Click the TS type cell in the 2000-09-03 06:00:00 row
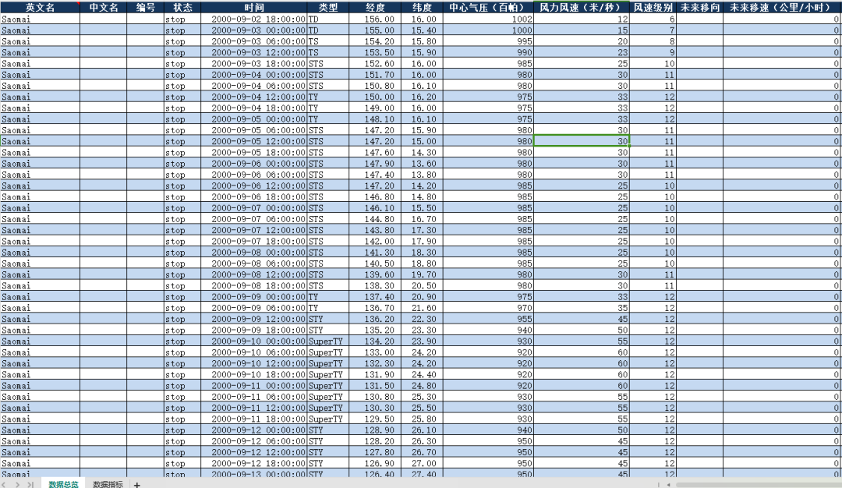 pos(328,42)
